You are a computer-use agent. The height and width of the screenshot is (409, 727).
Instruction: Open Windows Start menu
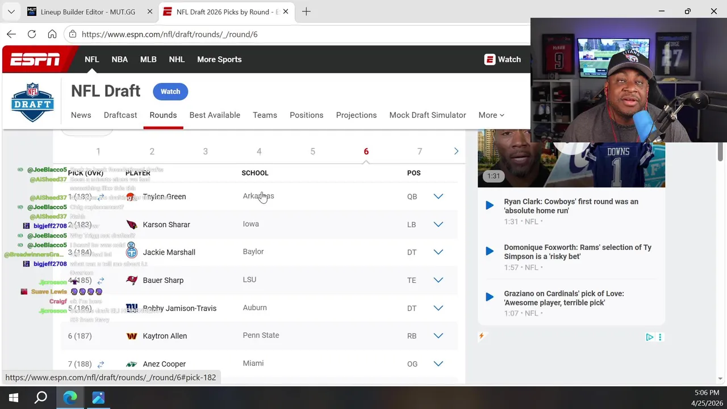(13, 398)
